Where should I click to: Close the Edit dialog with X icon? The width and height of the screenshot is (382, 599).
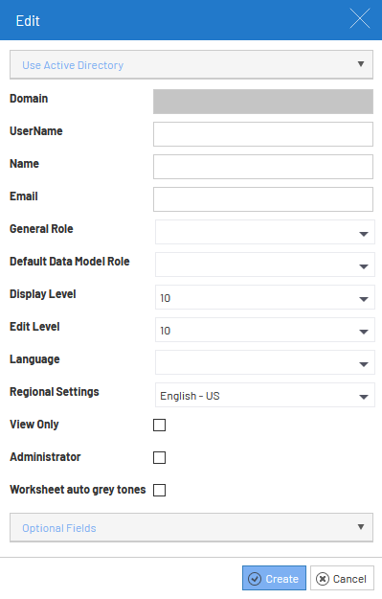(x=360, y=18)
